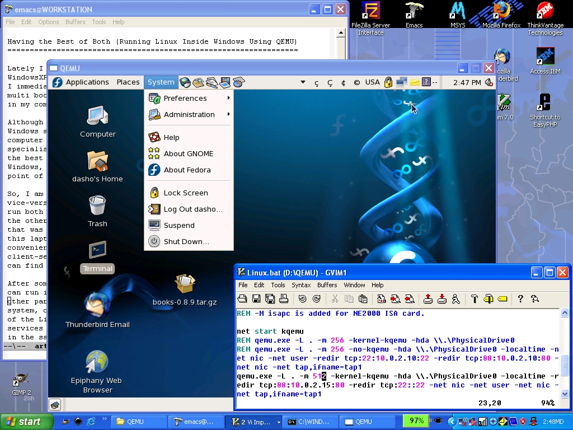Toggle the USA keyboard layout indicator
Viewport: 573px width, 430px height.
[372, 82]
